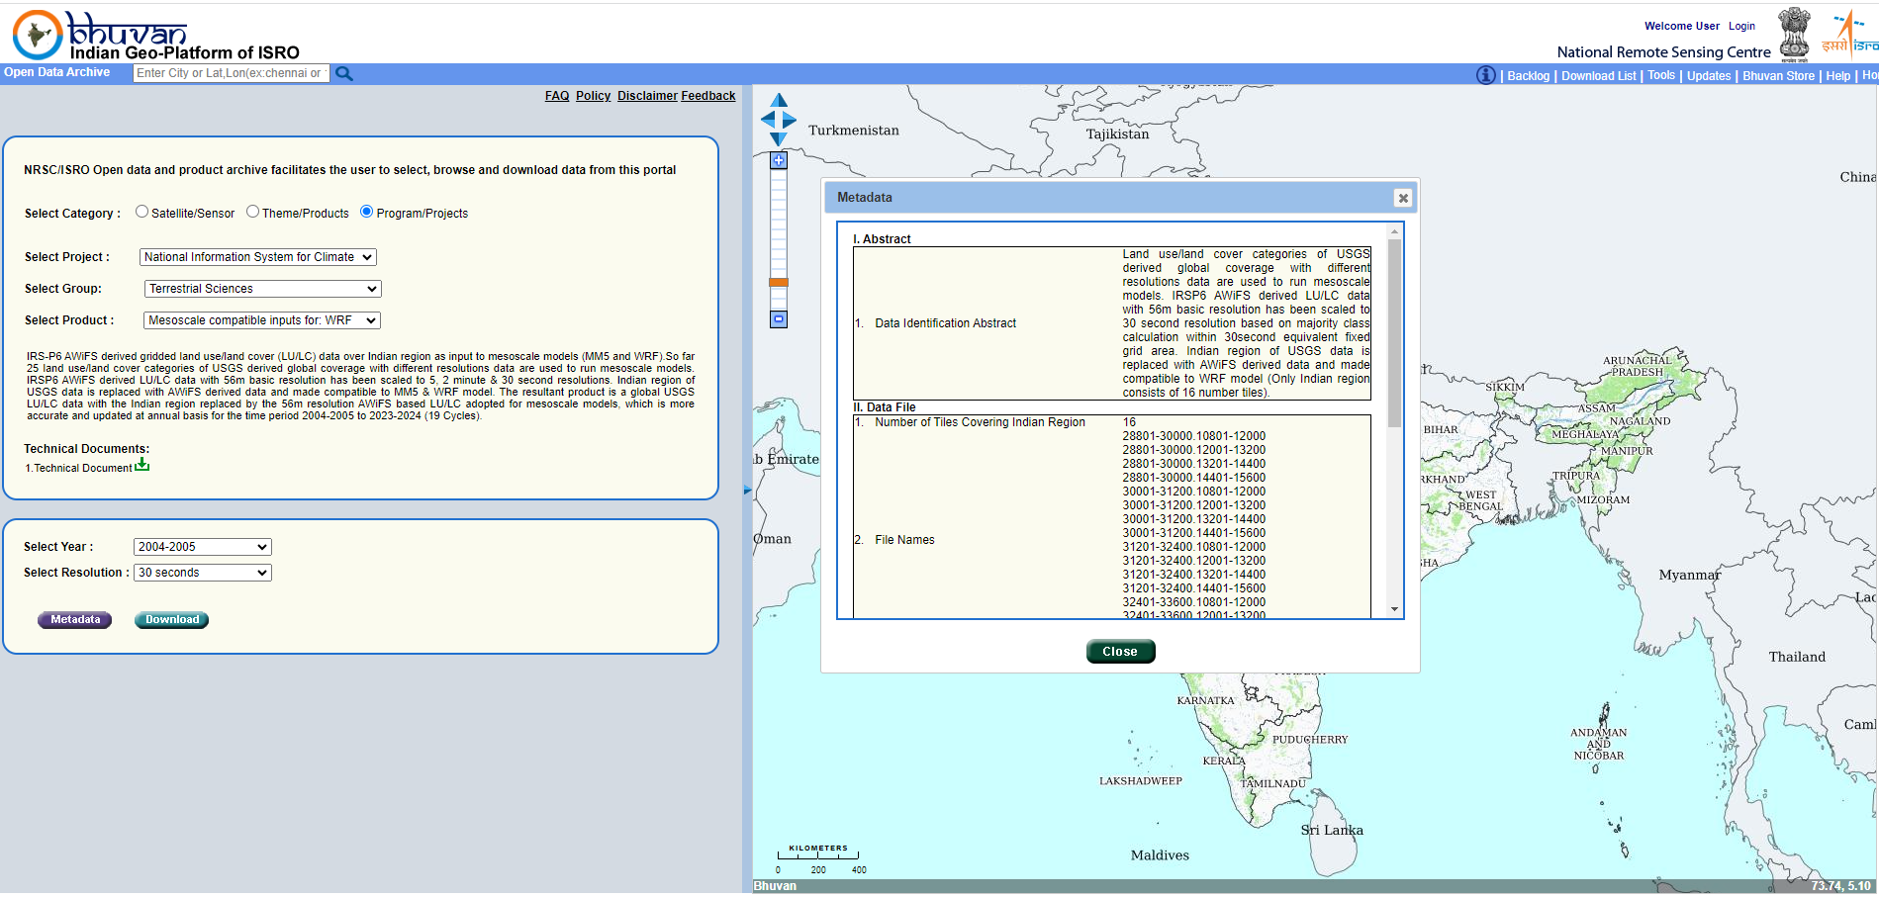
Task: Focus the city or lat/lon search field
Action: click(231, 73)
